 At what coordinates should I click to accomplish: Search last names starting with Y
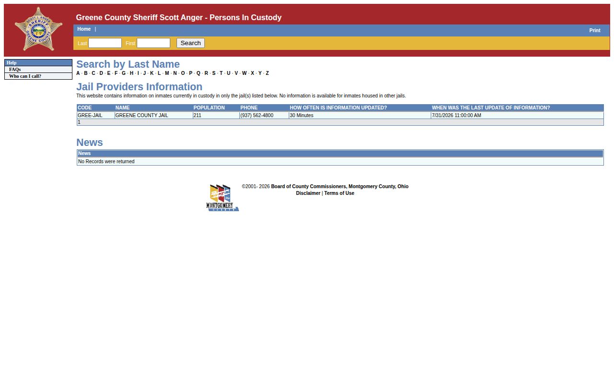(x=260, y=73)
